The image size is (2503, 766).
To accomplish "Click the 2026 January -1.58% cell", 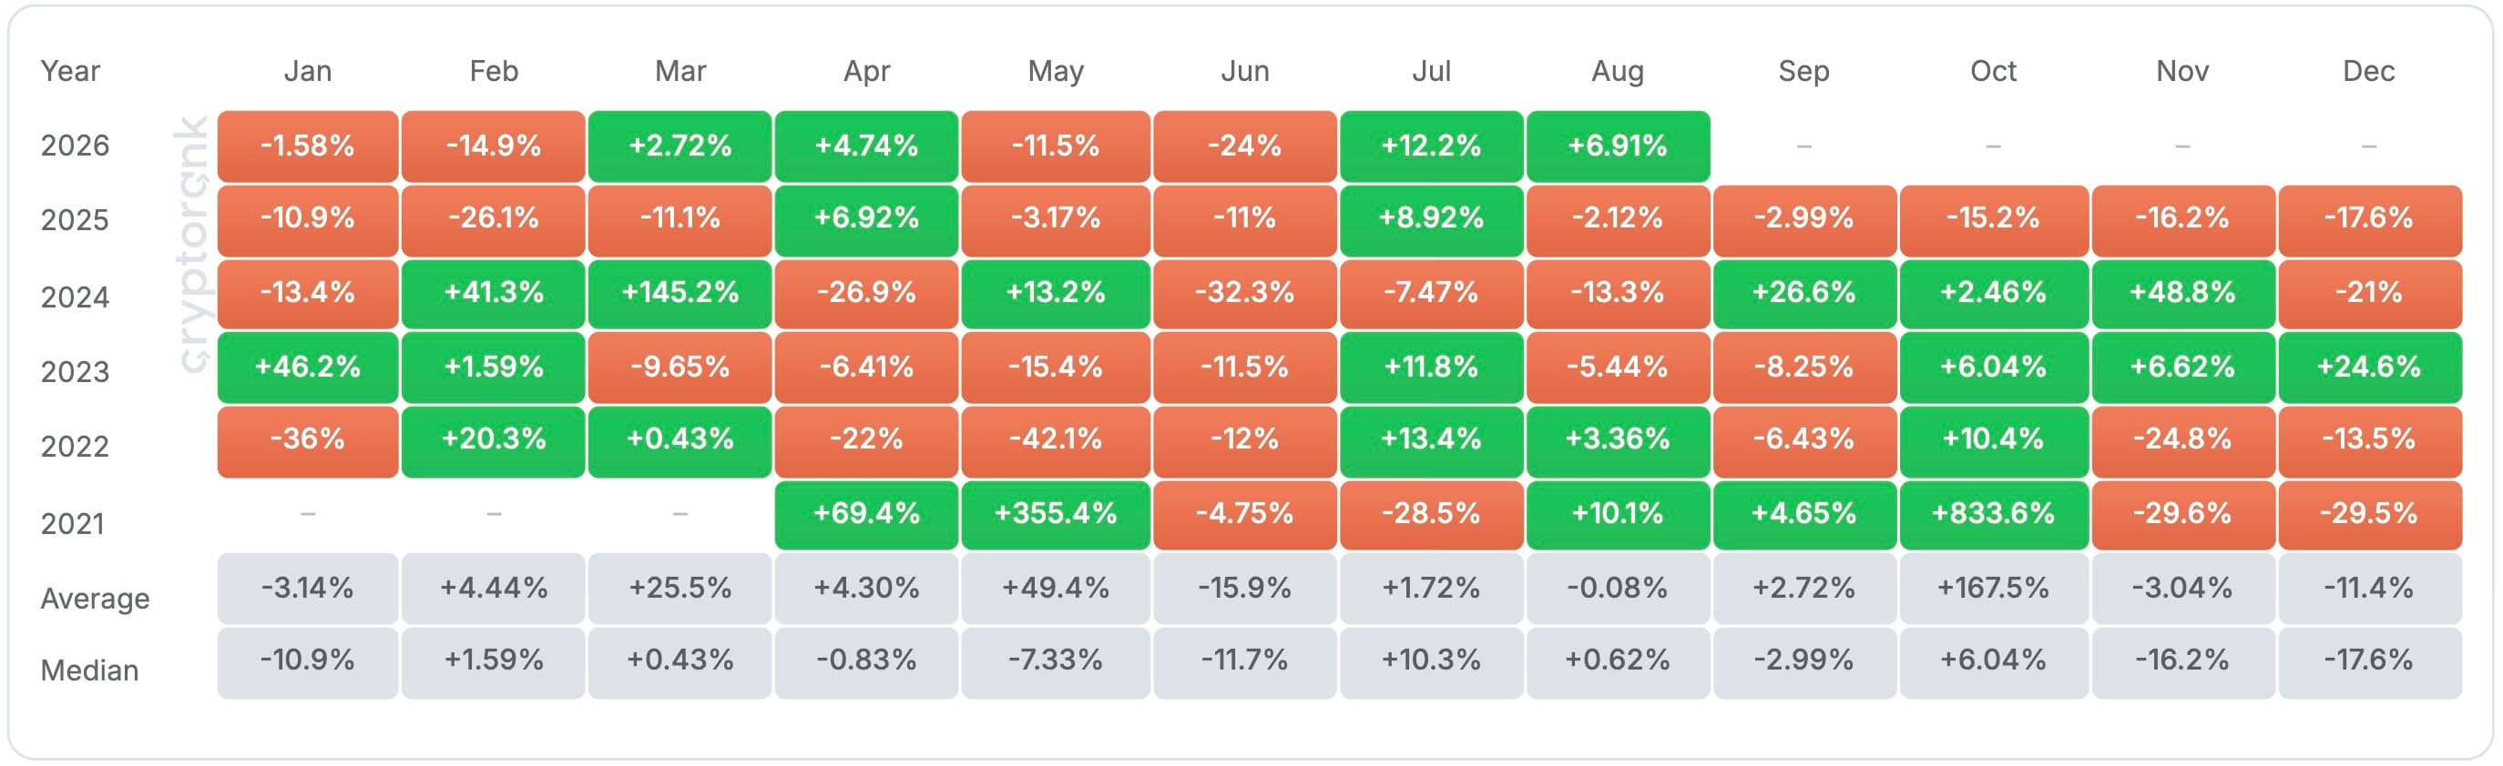I will pos(307,146).
